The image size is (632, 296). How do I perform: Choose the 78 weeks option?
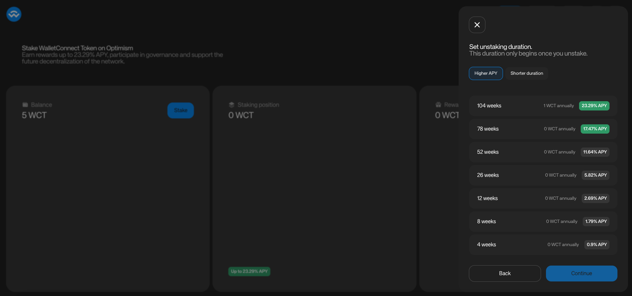543,129
